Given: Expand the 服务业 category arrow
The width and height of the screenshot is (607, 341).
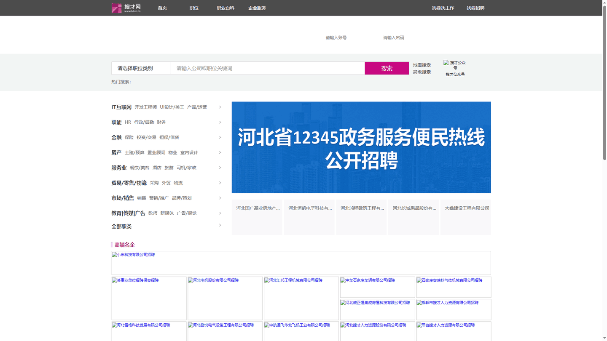Looking at the screenshot, I should coord(220,168).
